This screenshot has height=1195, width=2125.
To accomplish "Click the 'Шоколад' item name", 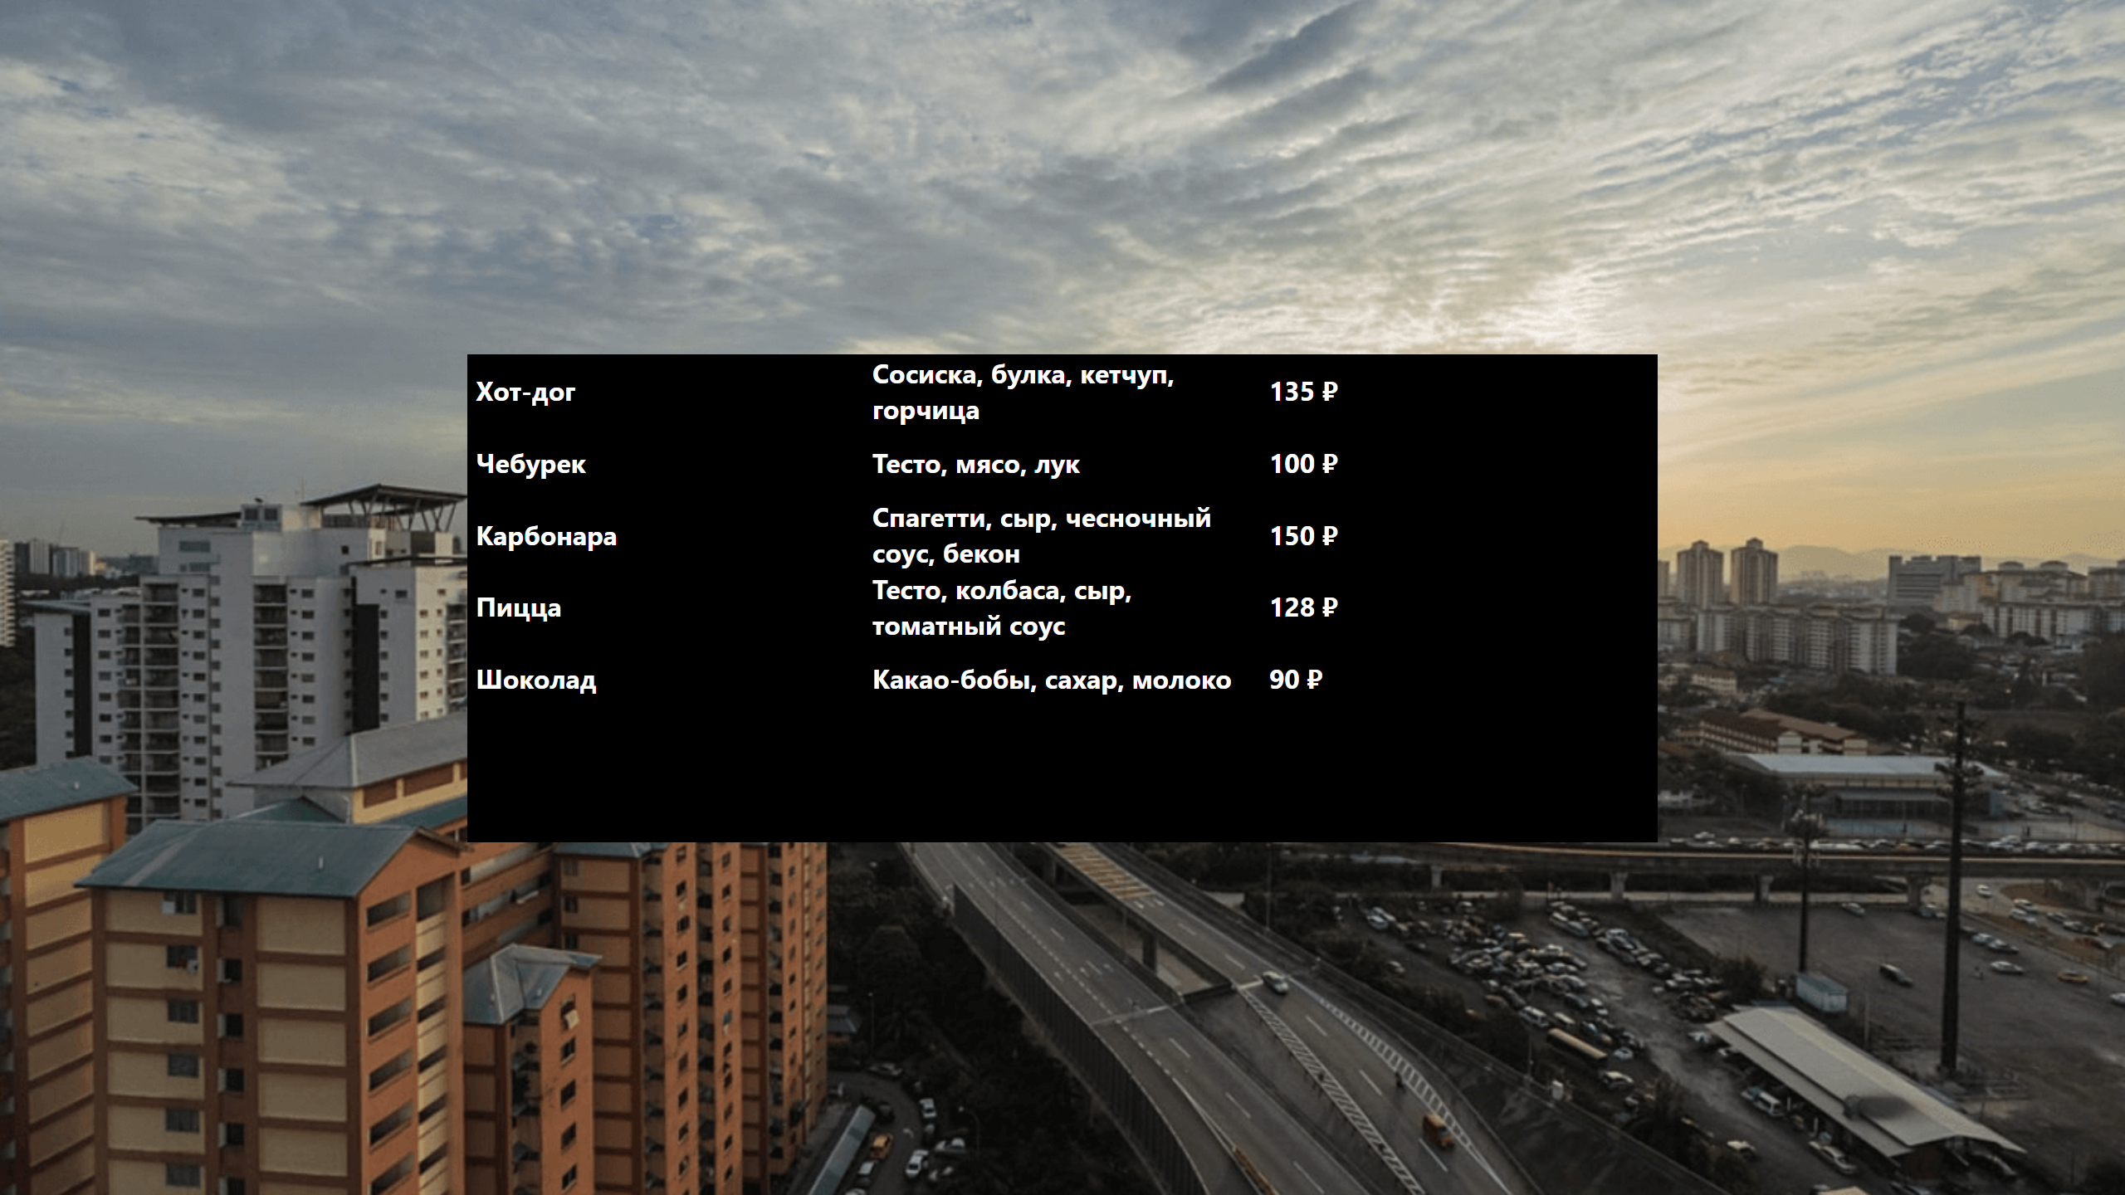I will point(536,680).
